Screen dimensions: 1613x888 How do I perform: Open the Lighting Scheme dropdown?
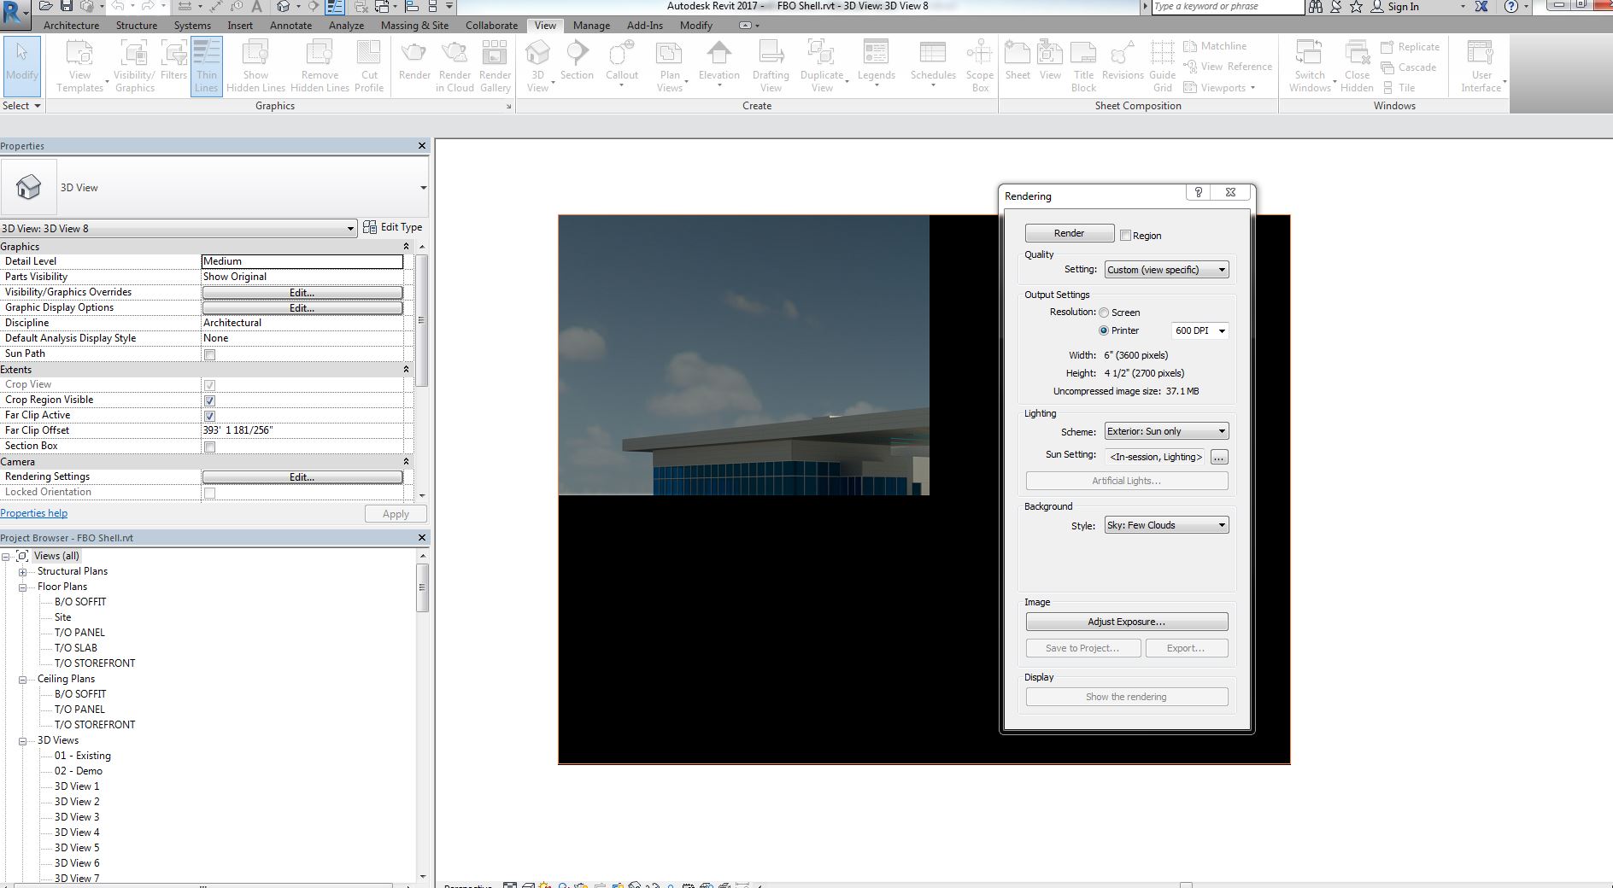pos(1166,431)
